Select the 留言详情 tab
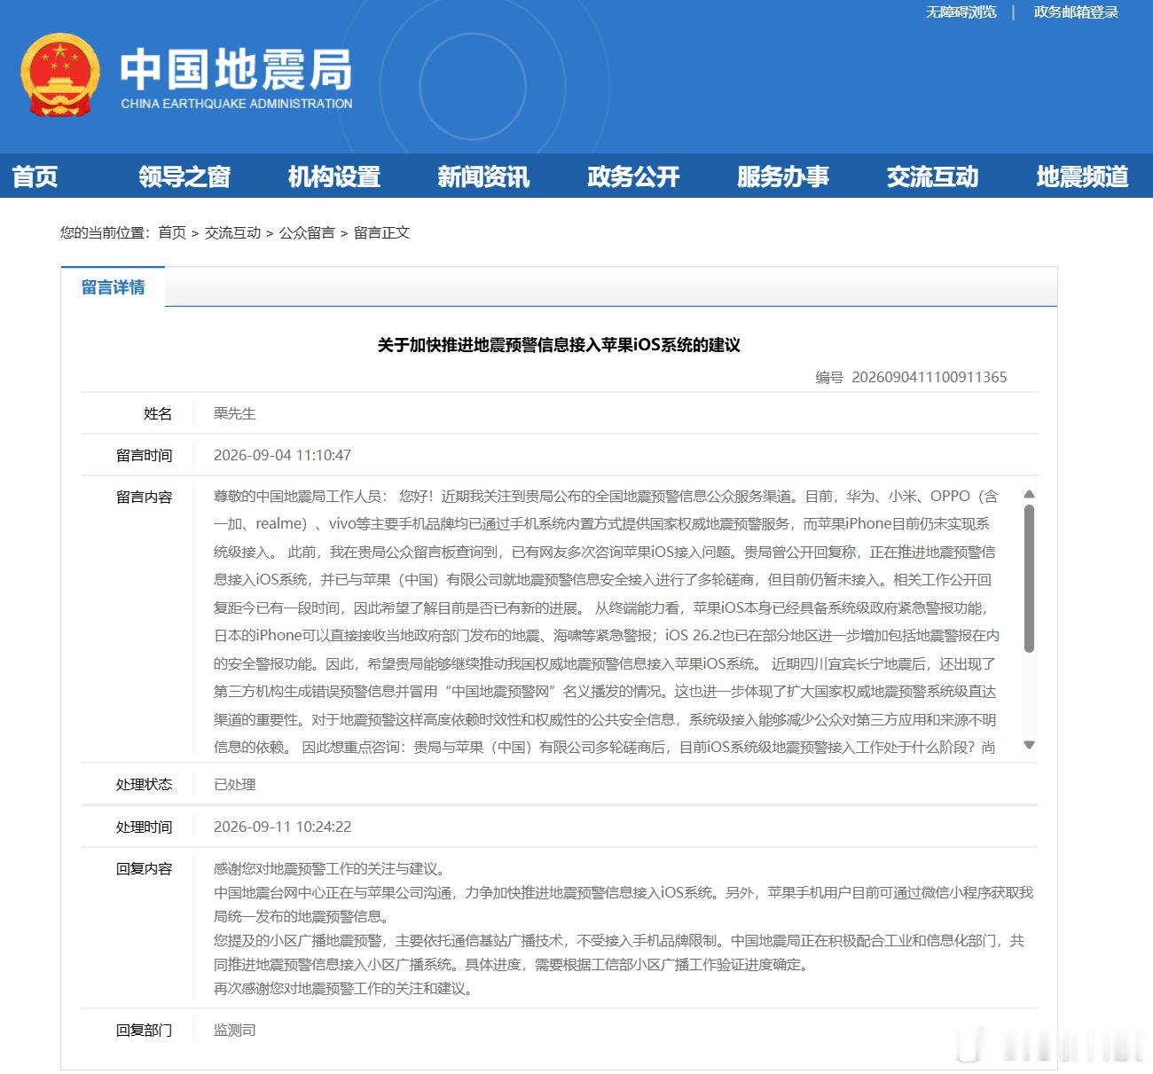1153x1074 pixels. [113, 286]
